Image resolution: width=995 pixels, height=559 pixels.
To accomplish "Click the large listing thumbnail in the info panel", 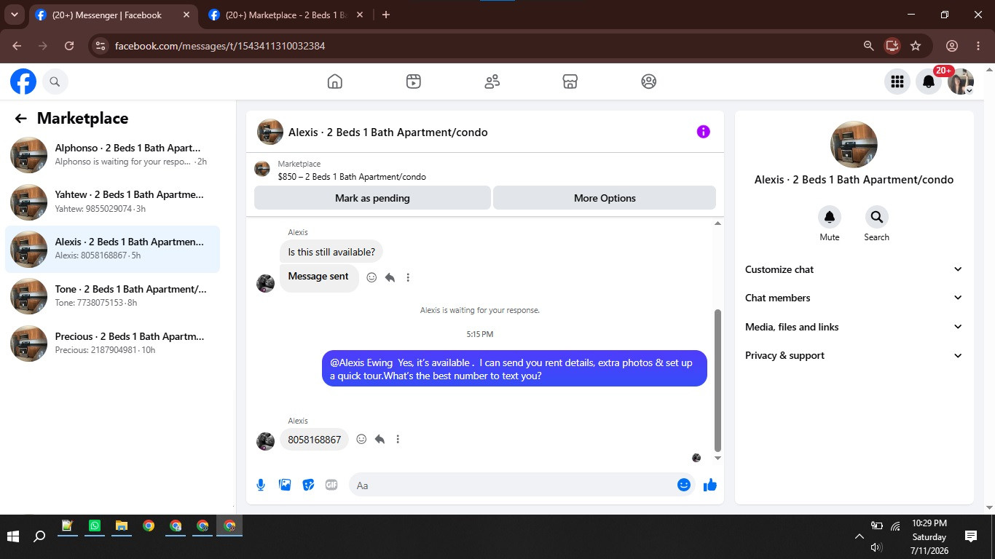I will [x=854, y=144].
